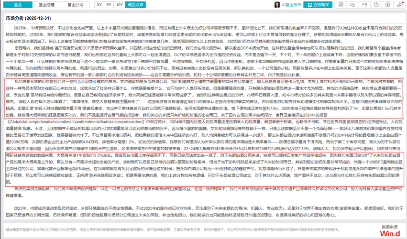Switch to the 基金 tab
Image resolution: width=407 pixels, height=239 pixels.
(x=18, y=5)
